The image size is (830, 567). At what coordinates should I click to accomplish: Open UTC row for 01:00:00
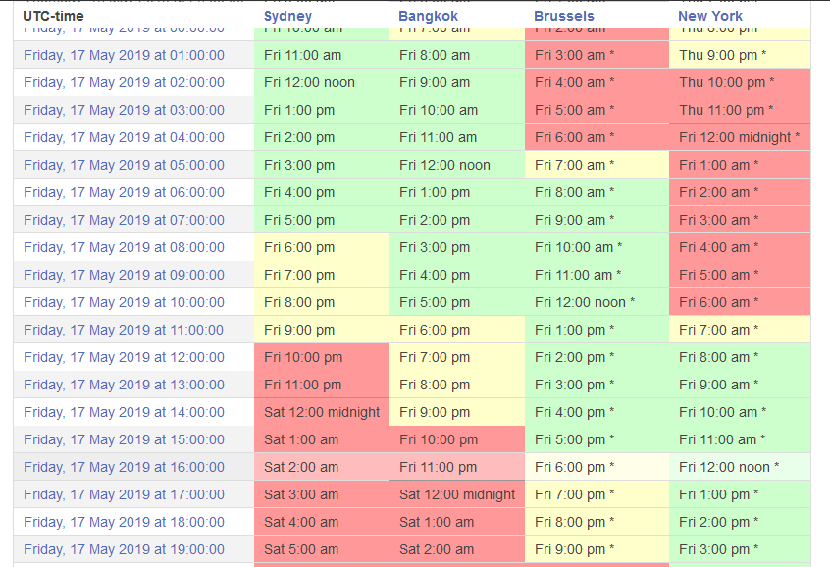(x=124, y=55)
